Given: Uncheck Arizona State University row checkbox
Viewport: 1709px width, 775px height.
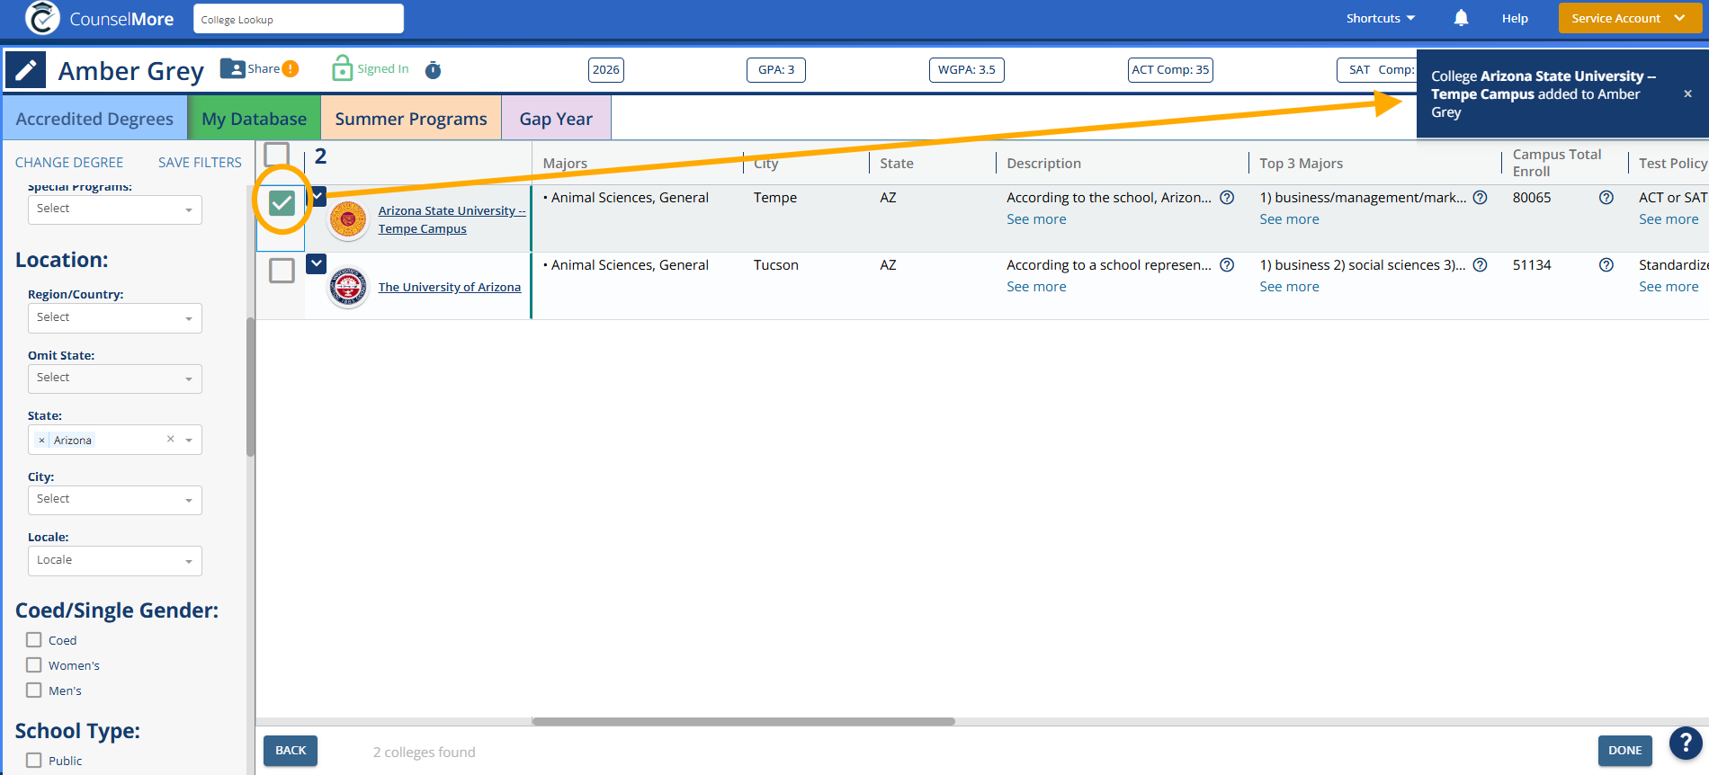Looking at the screenshot, I should click(282, 203).
